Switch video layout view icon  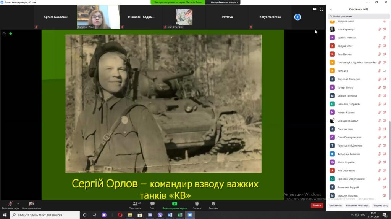[315, 9]
